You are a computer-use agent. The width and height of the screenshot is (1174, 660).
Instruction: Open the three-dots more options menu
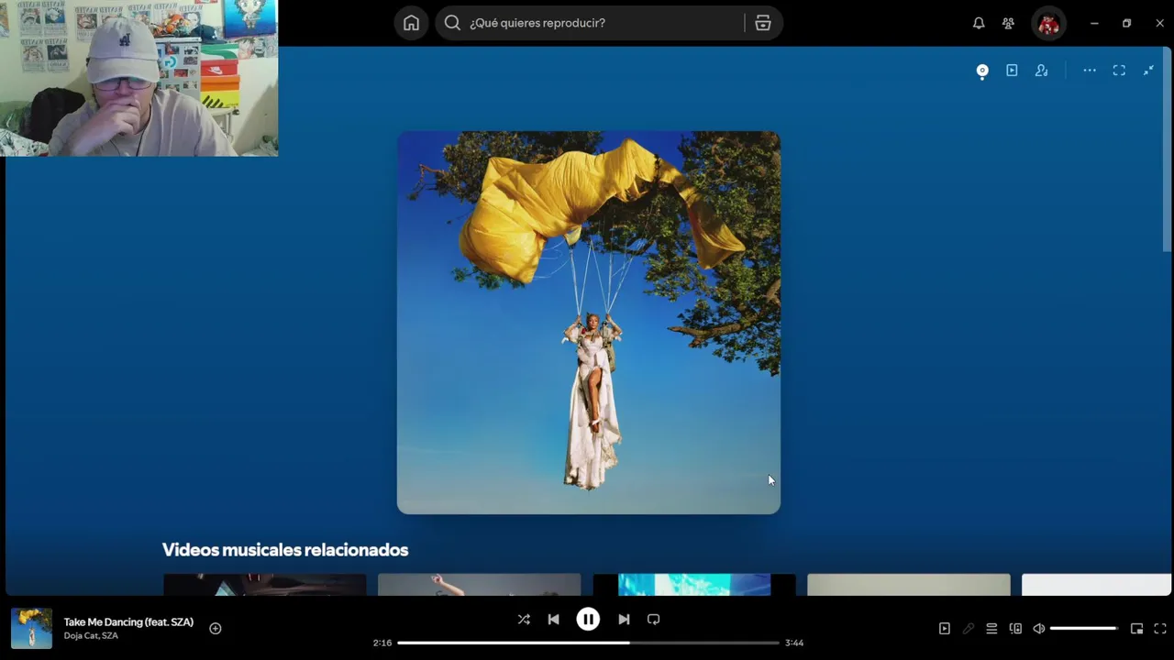[x=1090, y=71]
